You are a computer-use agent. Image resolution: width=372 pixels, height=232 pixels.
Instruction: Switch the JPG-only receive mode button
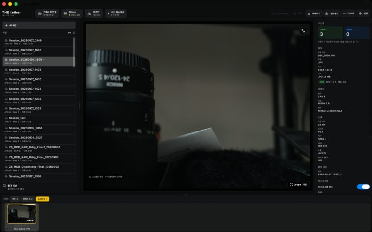coord(93,13)
